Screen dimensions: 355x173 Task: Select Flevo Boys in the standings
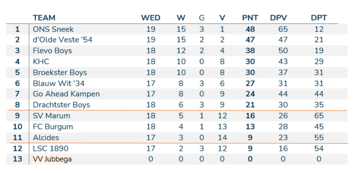tap(52, 51)
